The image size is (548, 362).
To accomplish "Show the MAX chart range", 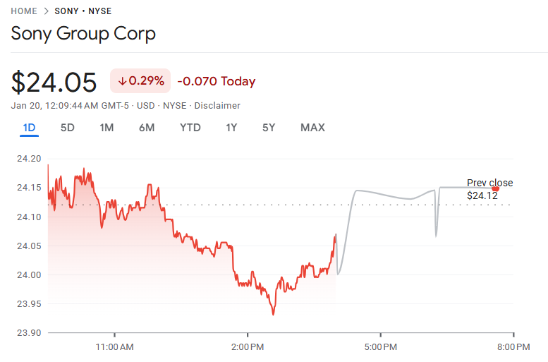I will click(x=312, y=128).
